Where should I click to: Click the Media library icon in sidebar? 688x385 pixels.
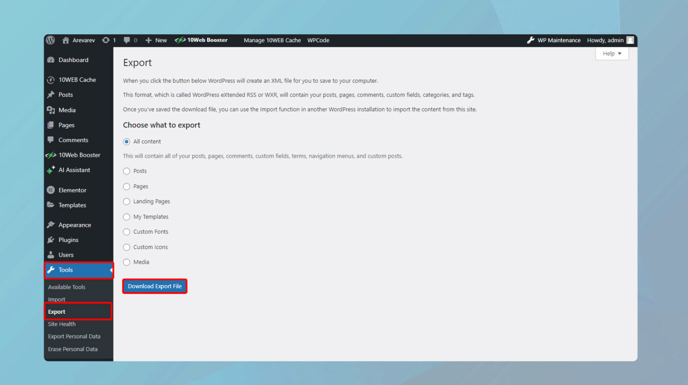(50, 110)
